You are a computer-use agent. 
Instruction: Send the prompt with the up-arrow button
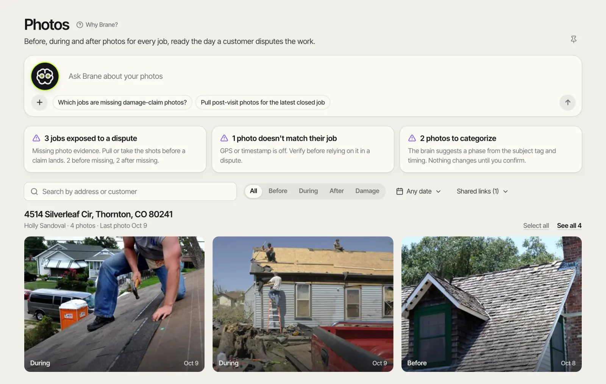[567, 102]
